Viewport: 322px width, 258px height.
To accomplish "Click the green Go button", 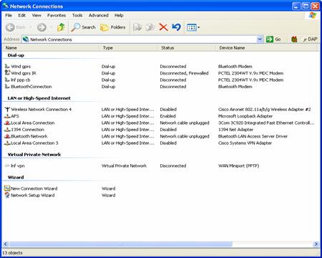I will point(273,39).
